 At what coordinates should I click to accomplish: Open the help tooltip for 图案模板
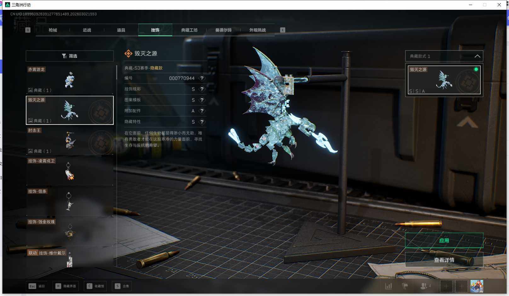202,100
